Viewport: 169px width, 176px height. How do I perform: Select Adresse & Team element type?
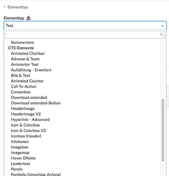[25, 59]
